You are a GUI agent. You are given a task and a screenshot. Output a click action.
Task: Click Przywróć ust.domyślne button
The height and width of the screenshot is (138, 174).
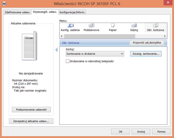147,43
